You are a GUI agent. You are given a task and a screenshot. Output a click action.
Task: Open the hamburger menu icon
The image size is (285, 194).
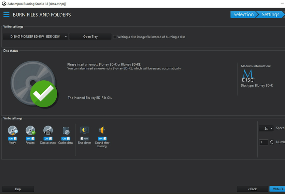(6, 14)
